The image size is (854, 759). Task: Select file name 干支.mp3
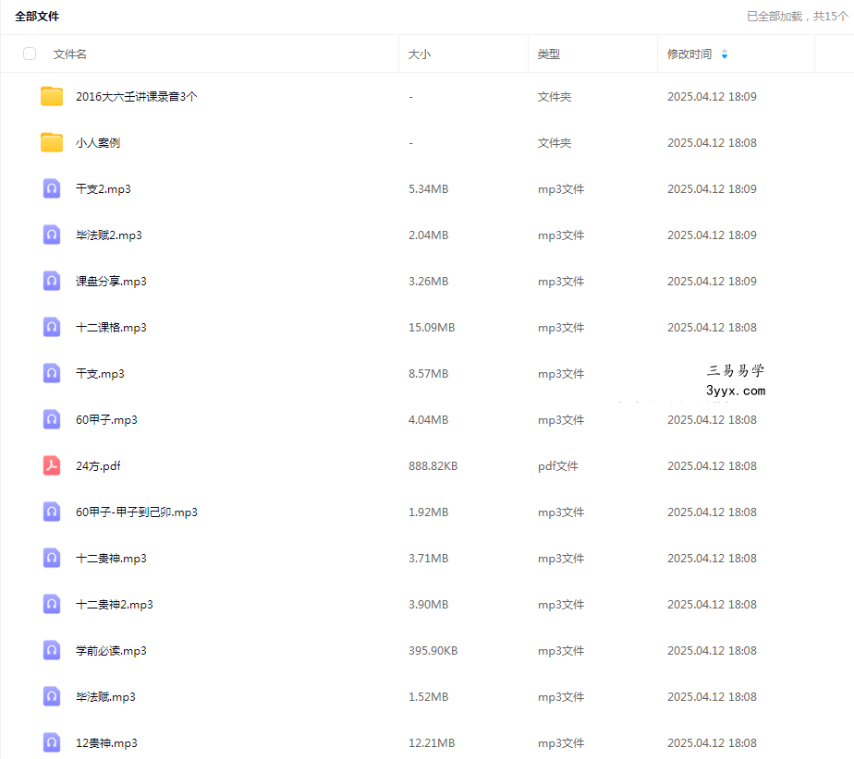100,374
